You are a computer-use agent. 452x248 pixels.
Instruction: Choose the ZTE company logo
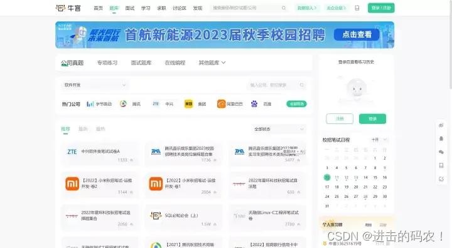click(x=156, y=104)
